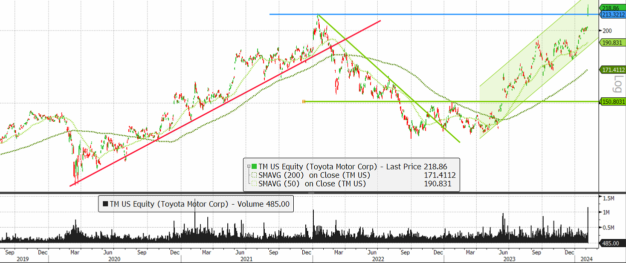Select the square anchor handle of the green horizontal line
Screen dimensions: 626x263
point(303,101)
